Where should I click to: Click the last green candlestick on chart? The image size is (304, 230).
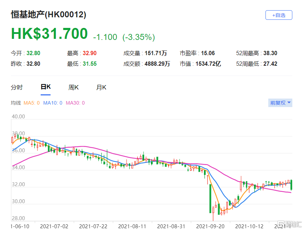tap(291, 185)
